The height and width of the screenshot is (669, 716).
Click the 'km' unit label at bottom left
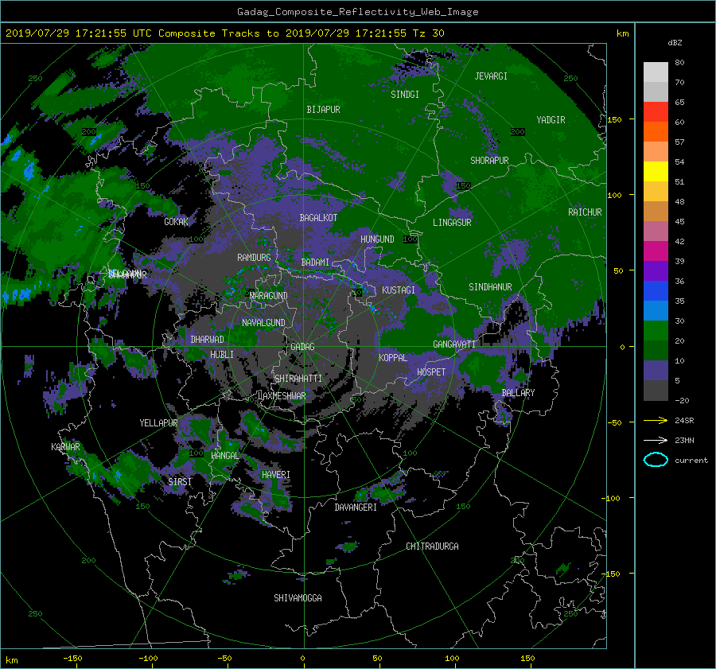pos(11,660)
